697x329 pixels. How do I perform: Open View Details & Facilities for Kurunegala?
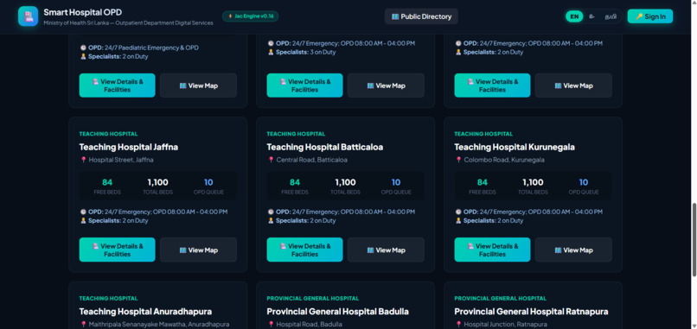click(x=493, y=250)
